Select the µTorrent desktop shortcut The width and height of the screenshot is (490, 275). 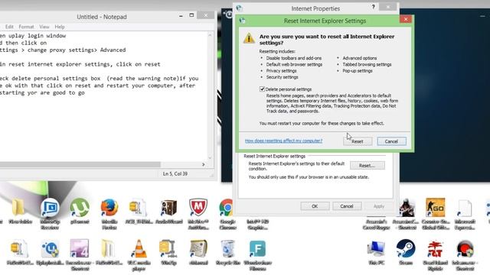point(80,211)
